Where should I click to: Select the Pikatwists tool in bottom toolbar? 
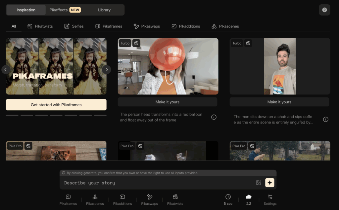(x=175, y=200)
